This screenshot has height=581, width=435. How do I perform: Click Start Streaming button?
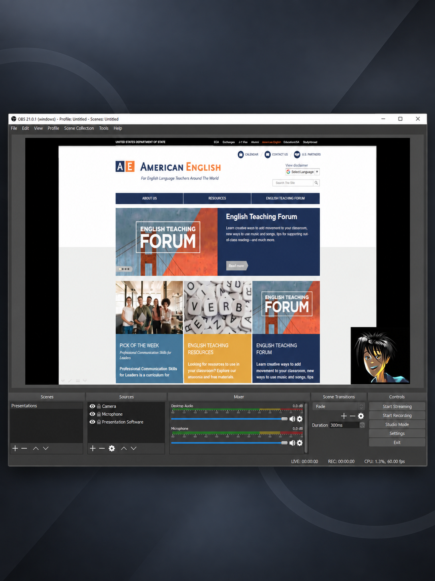[x=397, y=406]
